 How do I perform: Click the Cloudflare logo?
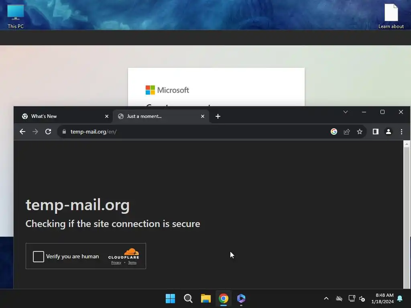124,254
